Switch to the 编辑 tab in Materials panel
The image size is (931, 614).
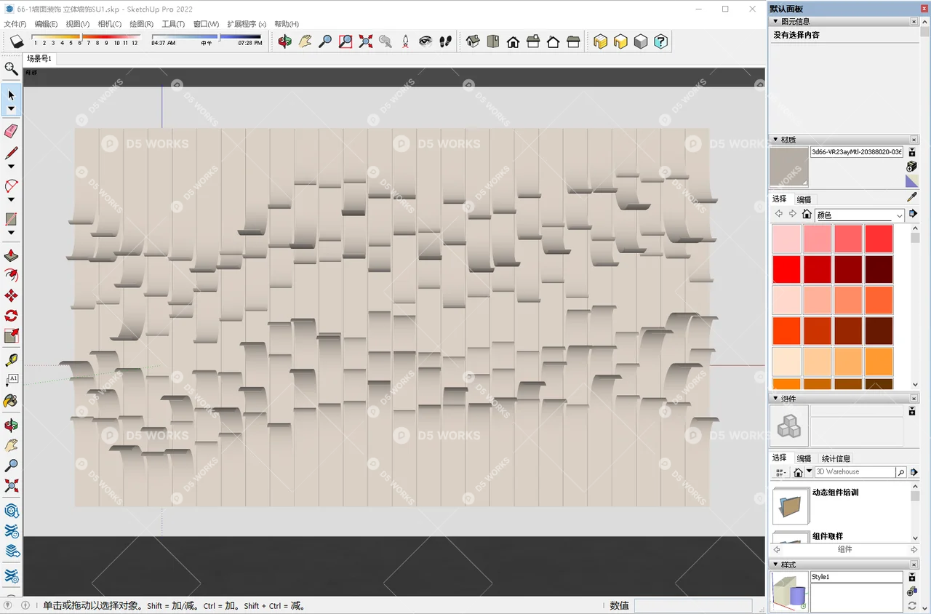[x=804, y=199]
